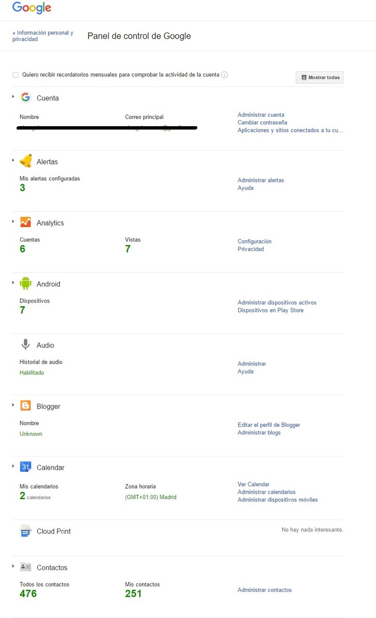
Task: Click the Android robot icon
Action: pos(26,284)
